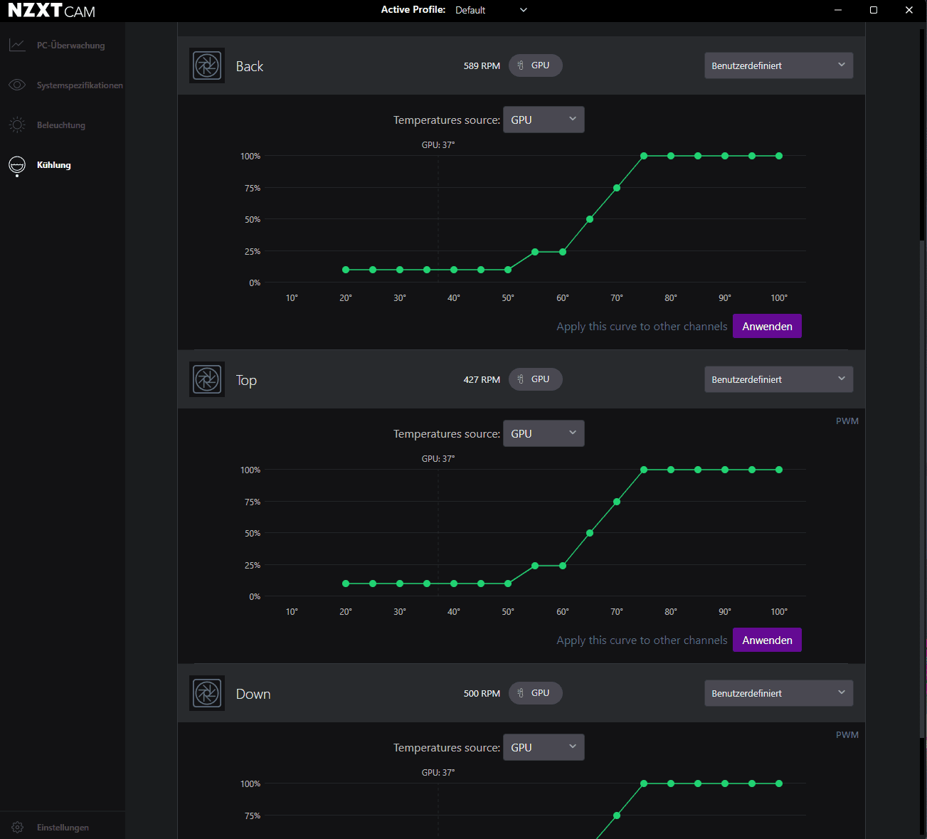Image resolution: width=927 pixels, height=839 pixels.
Task: Click the Down channel fan icon
Action: (207, 693)
